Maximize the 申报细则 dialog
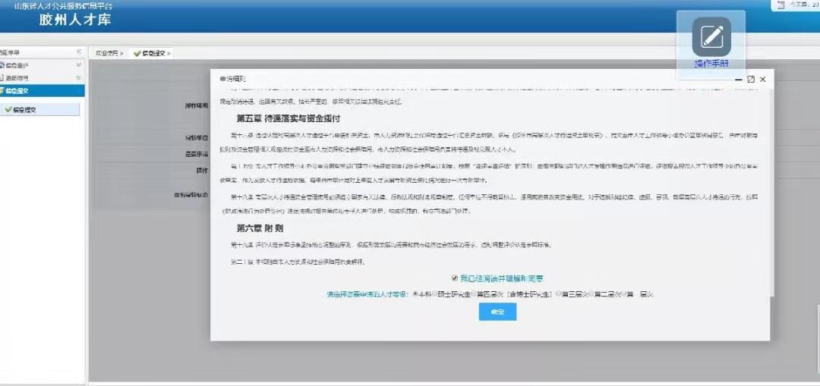Image resolution: width=820 pixels, height=386 pixels. click(x=750, y=79)
